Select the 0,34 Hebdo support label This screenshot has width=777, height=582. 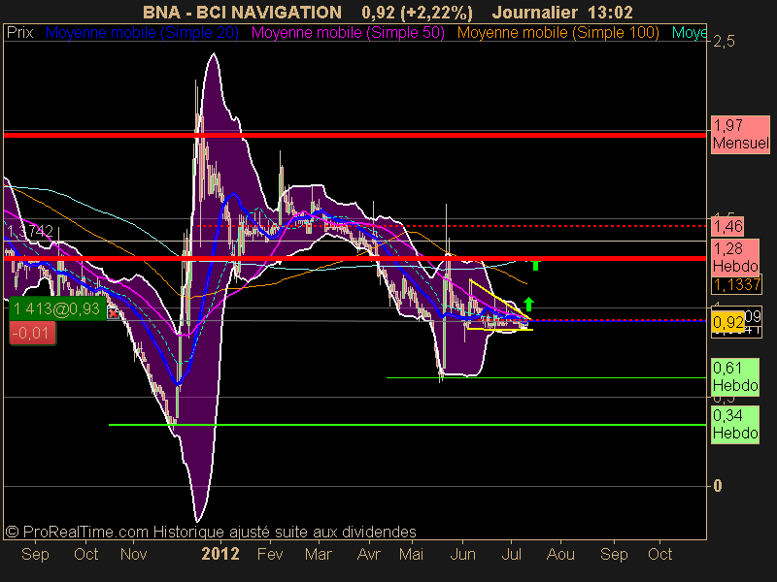(x=735, y=424)
